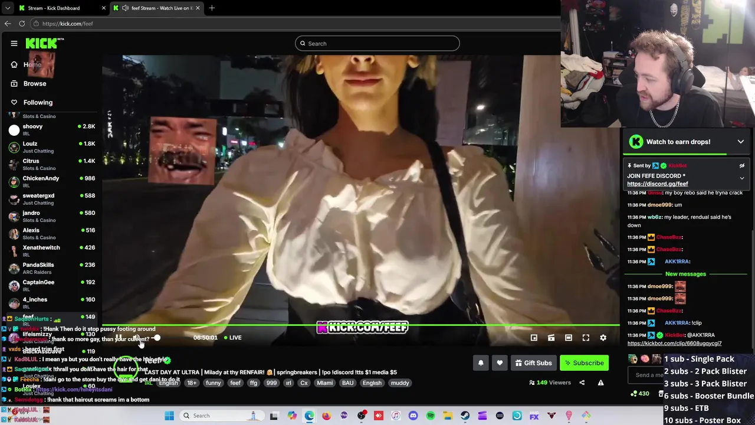Open Firefox from taskbar
755x425 pixels.
coord(326,416)
